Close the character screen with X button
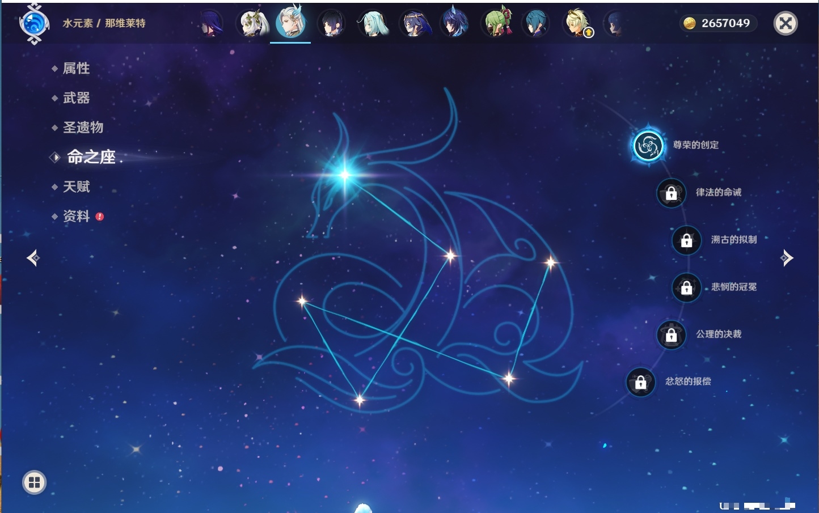The height and width of the screenshot is (513, 819). tap(786, 23)
